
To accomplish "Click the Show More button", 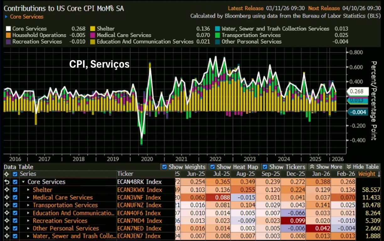I will (x=326, y=167).
